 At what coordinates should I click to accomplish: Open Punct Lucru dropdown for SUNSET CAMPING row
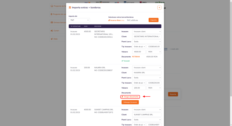(x=147, y=120)
